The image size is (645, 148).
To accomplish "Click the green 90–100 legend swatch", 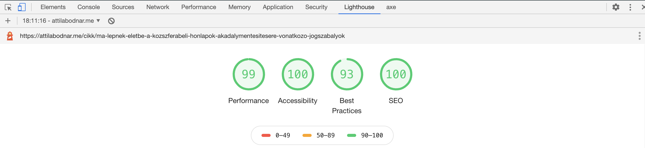I will coord(352,135).
